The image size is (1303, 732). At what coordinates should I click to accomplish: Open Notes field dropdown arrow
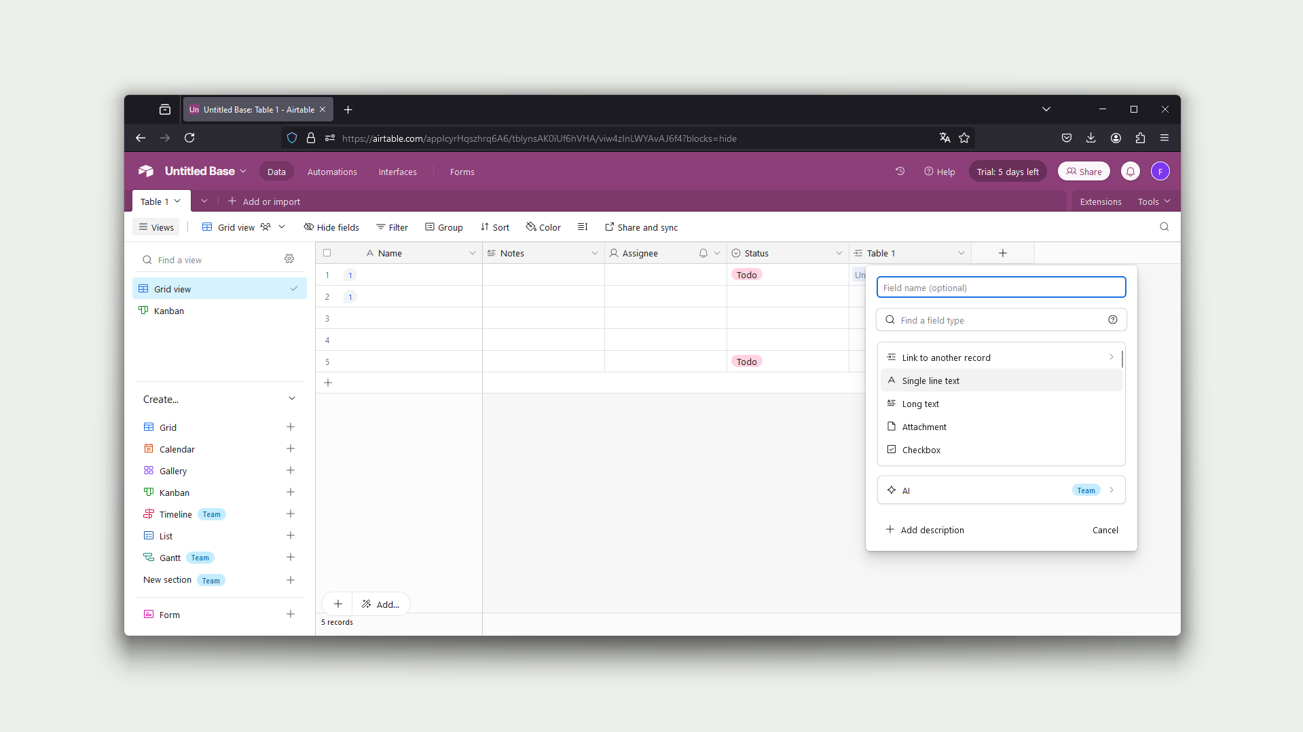[595, 253]
